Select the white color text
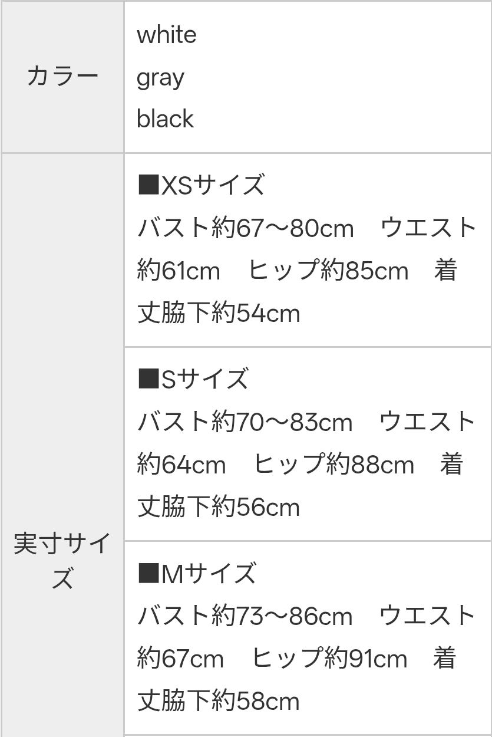492x737 pixels. [166, 35]
